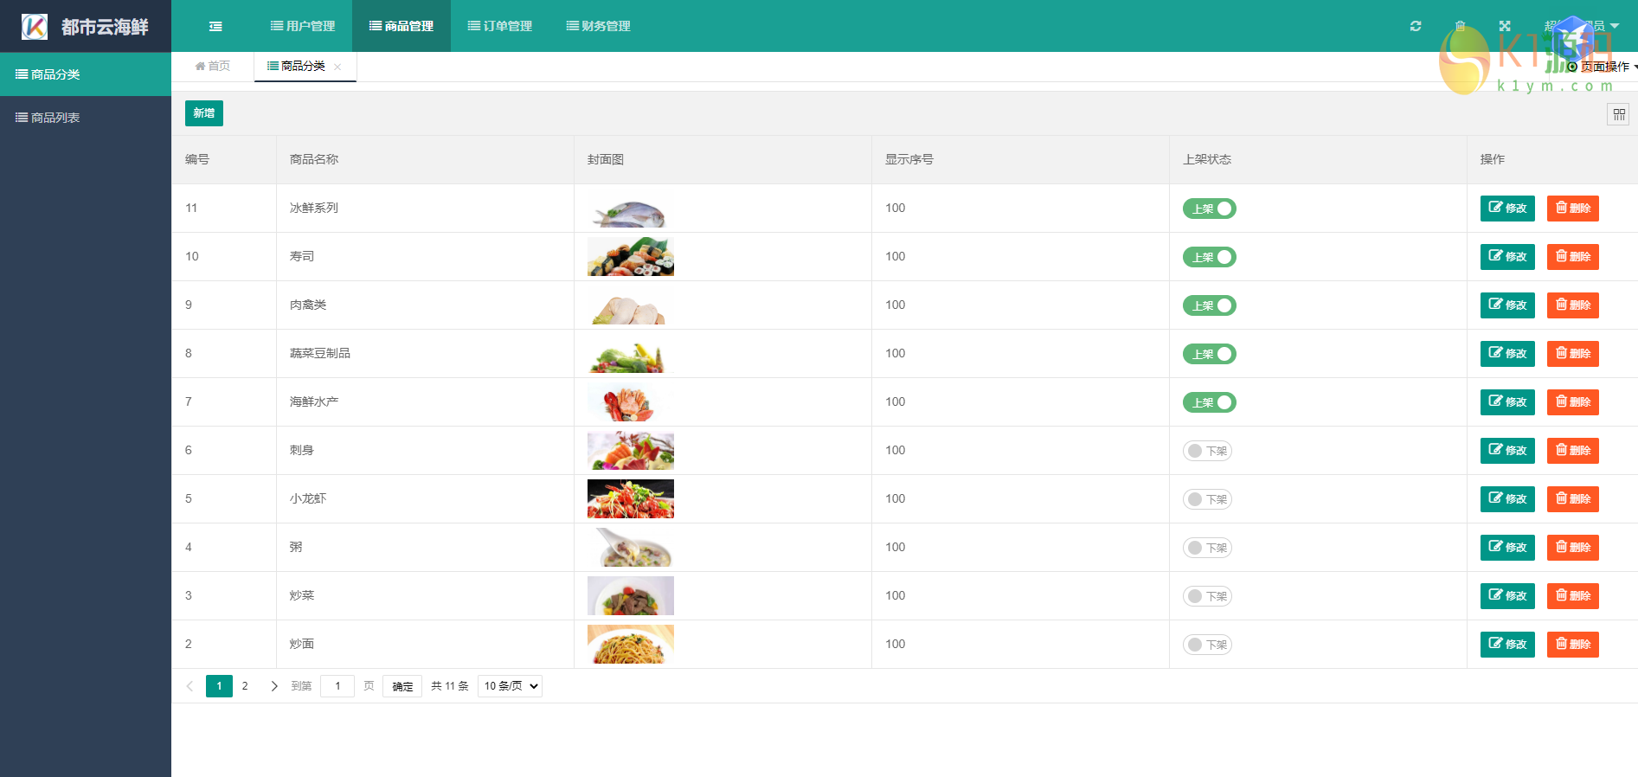Go to the next page with the arrow
Image resolution: width=1638 pixels, height=777 pixels.
coord(274,686)
